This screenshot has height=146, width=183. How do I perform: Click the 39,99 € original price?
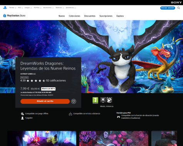35,89
